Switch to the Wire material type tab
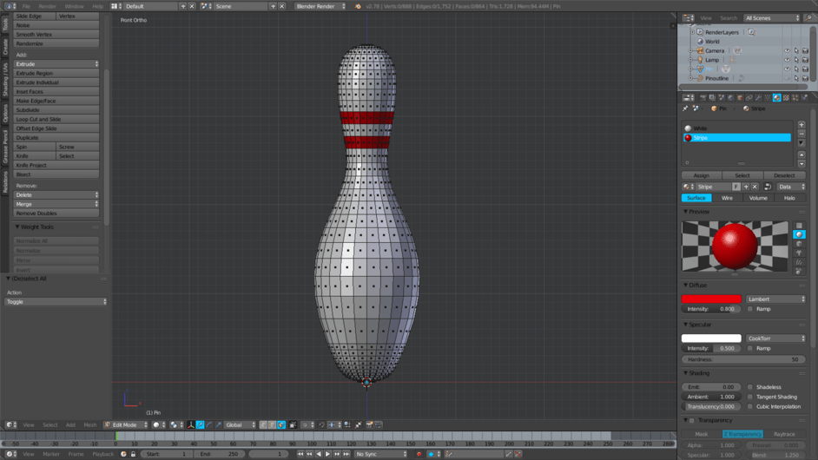This screenshot has height=460, width=818. (727, 198)
